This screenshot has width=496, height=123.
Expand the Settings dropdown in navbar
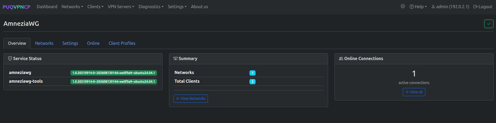tap(177, 7)
